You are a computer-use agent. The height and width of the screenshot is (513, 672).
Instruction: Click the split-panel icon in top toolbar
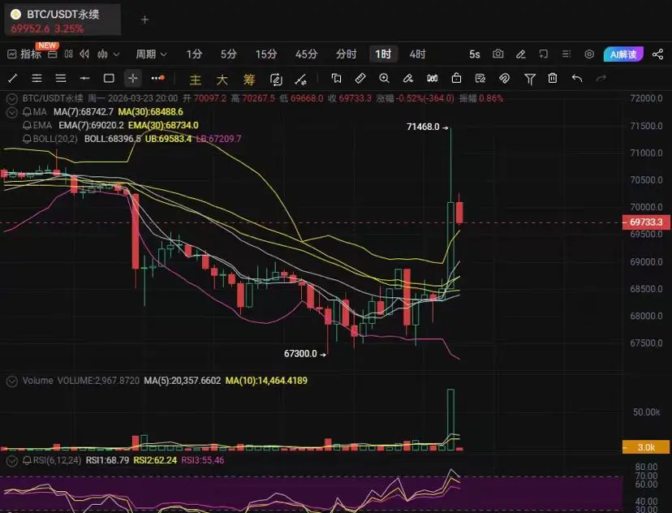(68, 54)
